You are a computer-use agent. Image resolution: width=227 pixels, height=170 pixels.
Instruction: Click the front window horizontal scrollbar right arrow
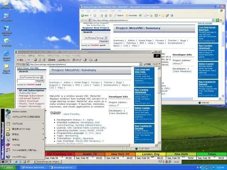[156, 145]
